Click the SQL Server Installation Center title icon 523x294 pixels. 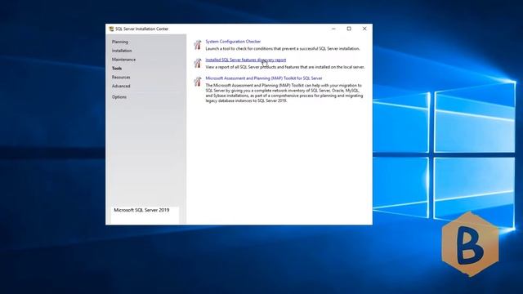point(111,29)
